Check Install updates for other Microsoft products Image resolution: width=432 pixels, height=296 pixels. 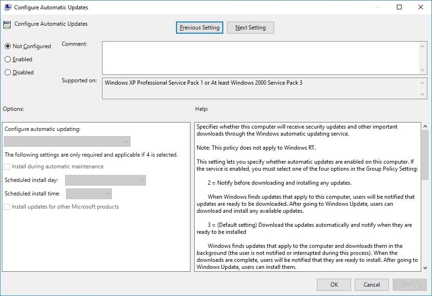7,207
